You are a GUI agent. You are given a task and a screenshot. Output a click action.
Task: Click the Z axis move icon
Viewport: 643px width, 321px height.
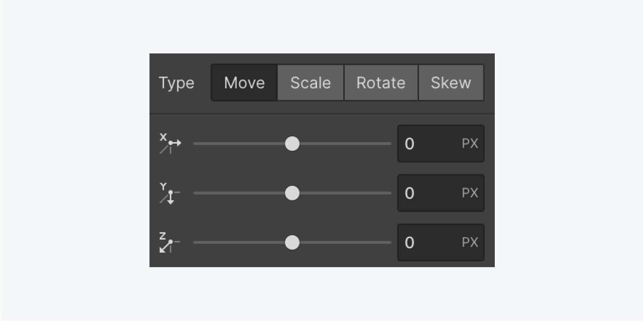[x=170, y=242]
